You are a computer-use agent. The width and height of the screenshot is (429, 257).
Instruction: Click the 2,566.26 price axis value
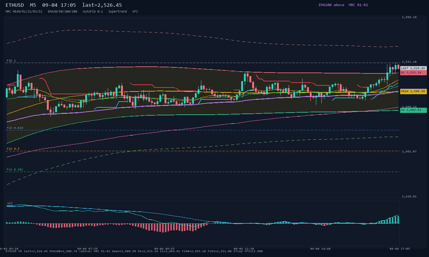[x=409, y=17]
